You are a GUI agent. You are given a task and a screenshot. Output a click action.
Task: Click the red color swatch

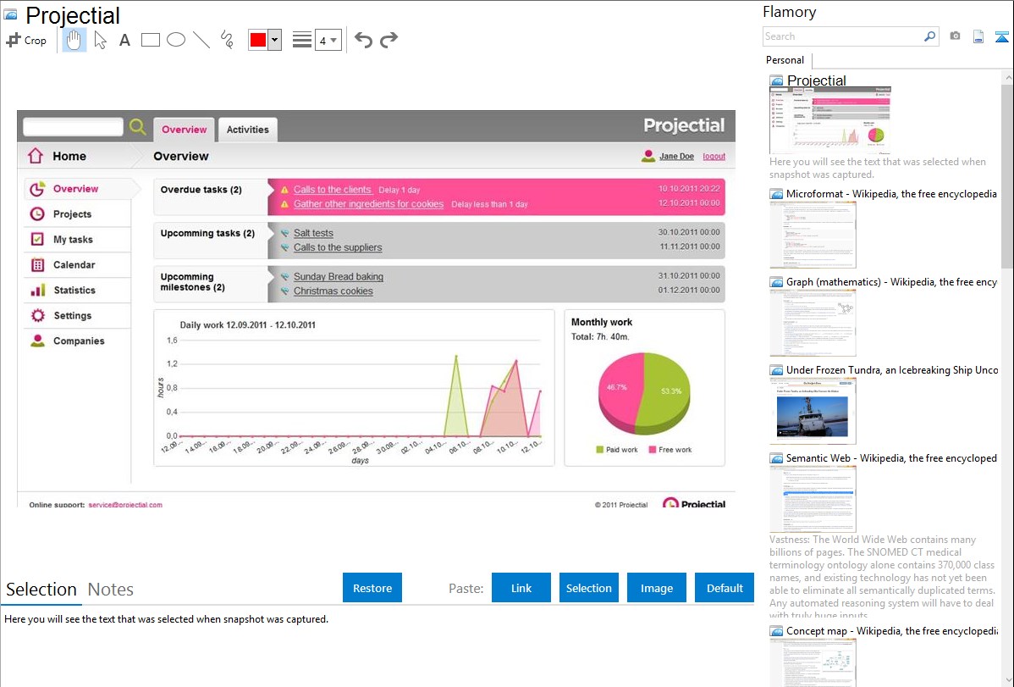point(258,40)
